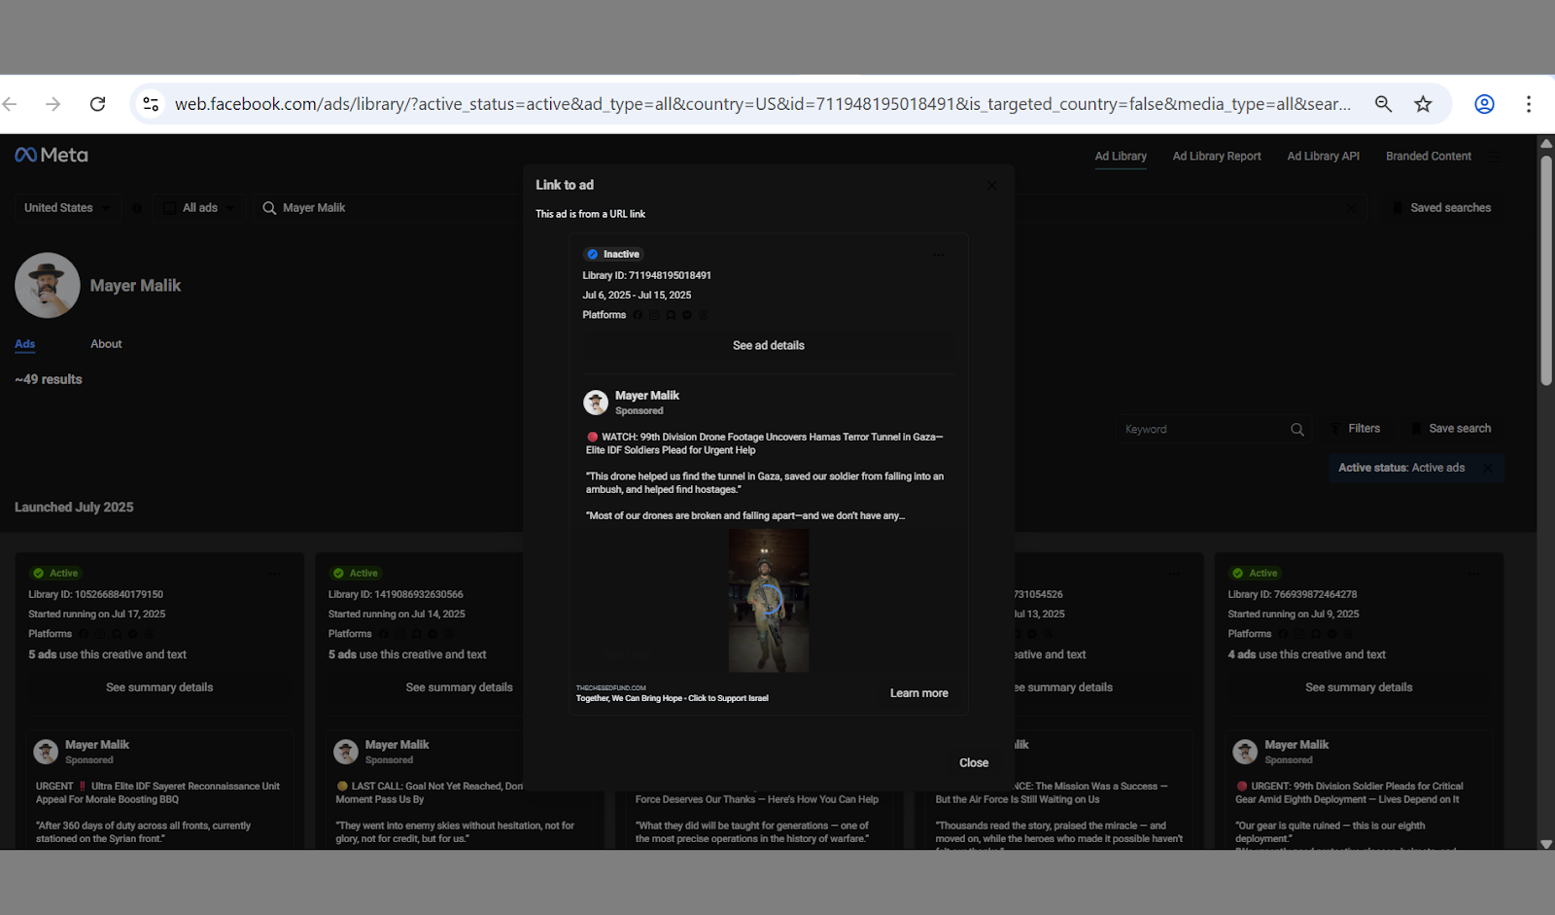Select the Ads tab

[25, 344]
